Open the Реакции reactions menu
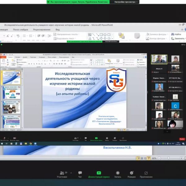This screenshot has width=186, height=186. [x=132, y=174]
